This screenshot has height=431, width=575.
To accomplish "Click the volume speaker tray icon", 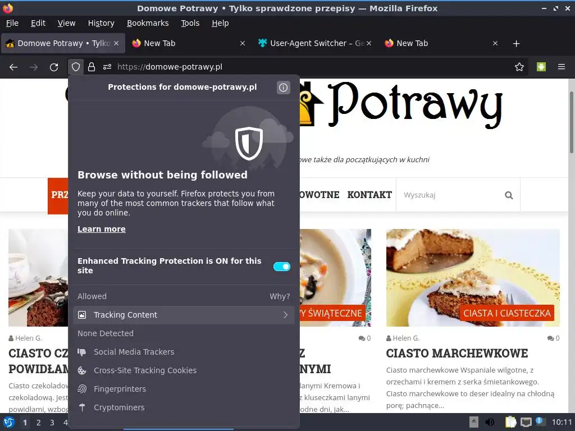I will click(x=490, y=422).
